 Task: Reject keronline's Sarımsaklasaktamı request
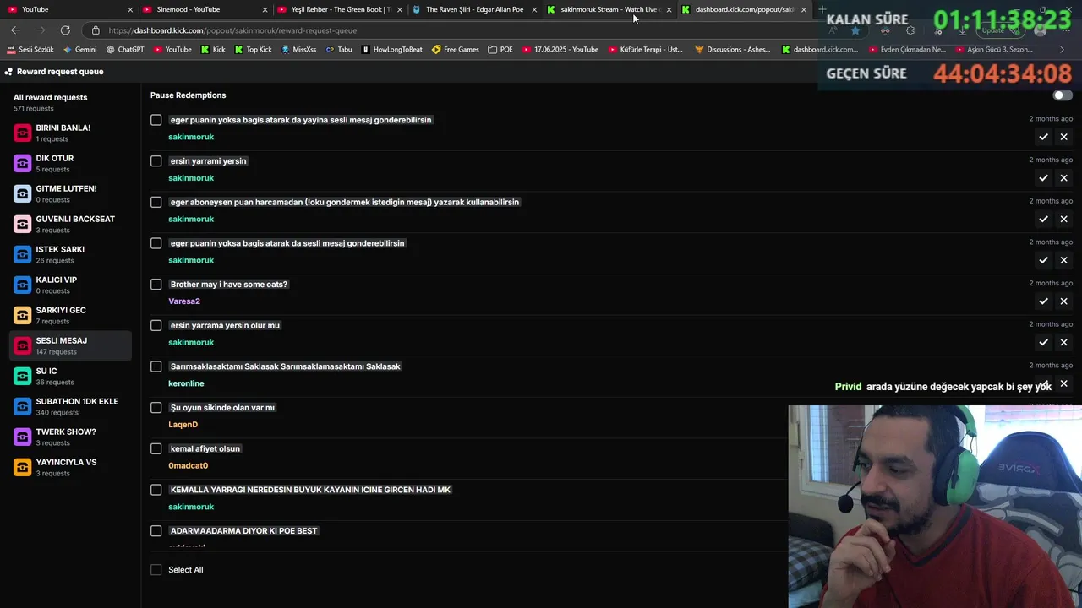click(1063, 383)
